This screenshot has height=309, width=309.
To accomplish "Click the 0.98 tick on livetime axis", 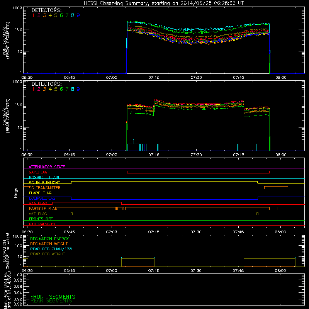I will pos(18,280).
